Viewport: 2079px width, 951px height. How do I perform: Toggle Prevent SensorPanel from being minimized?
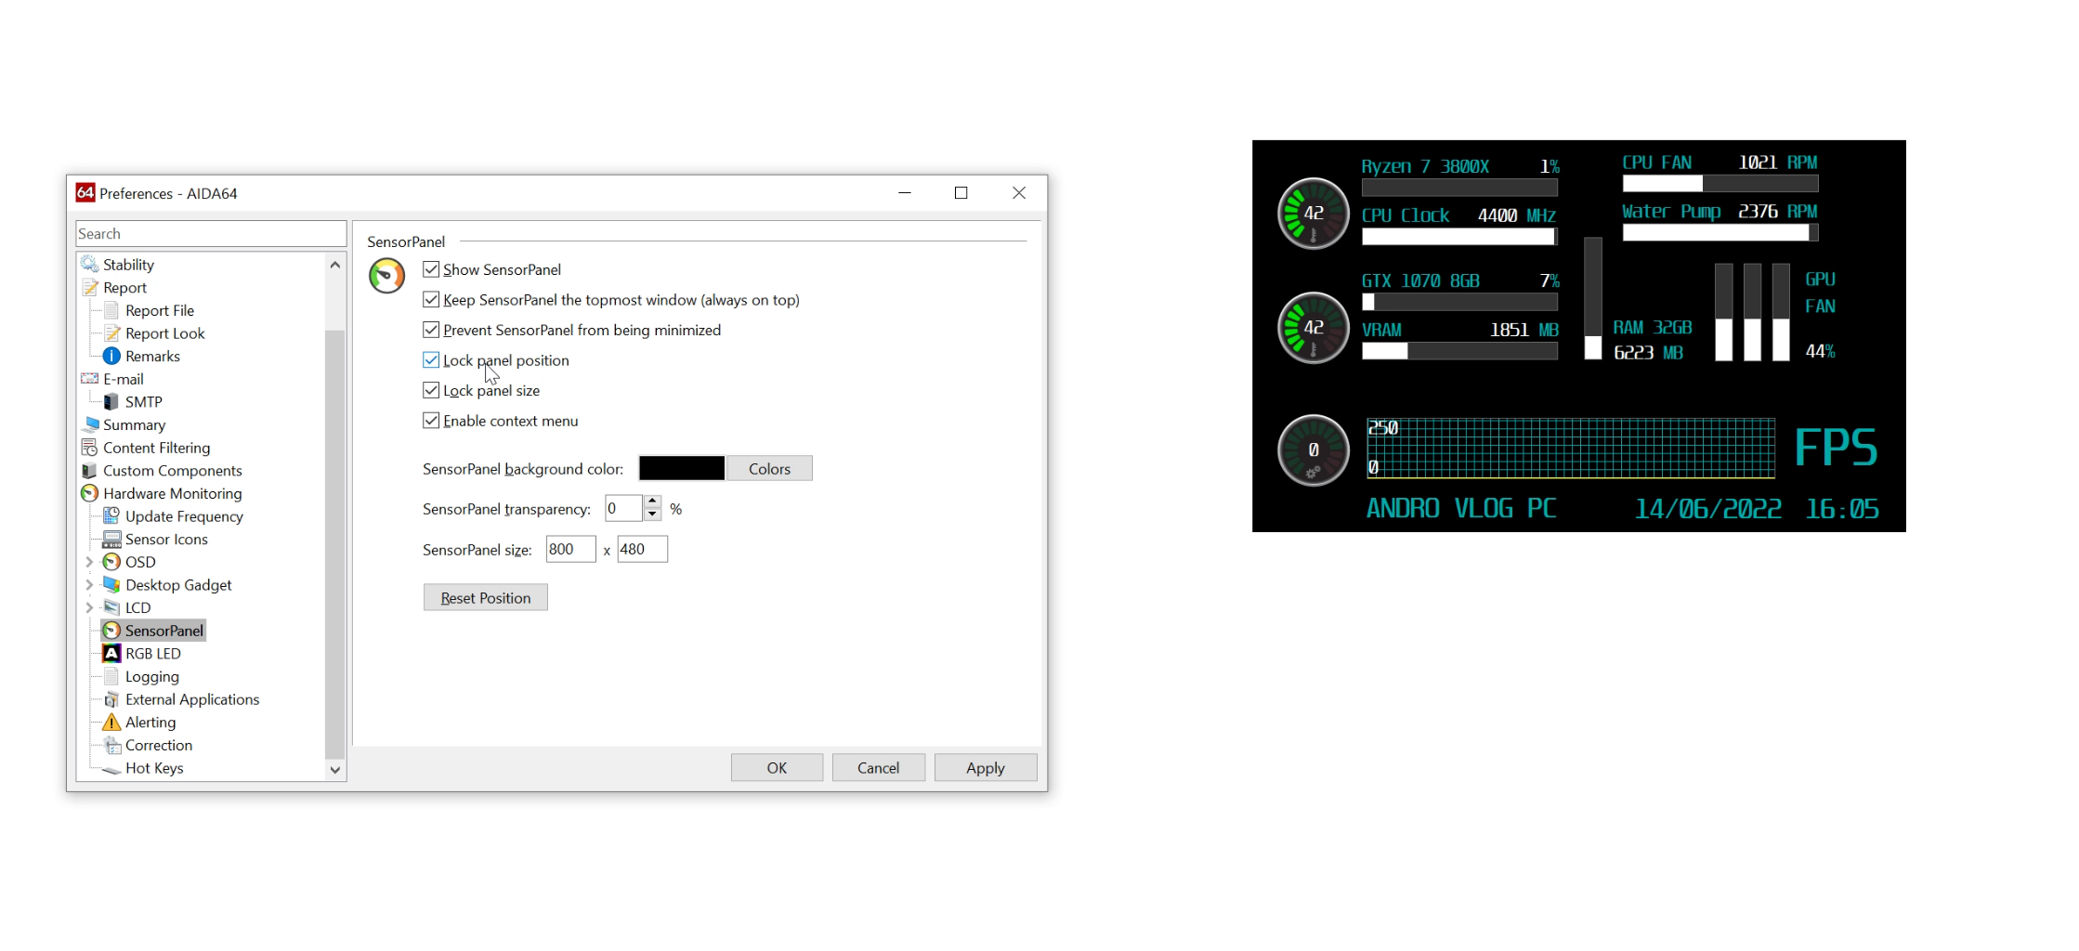click(431, 330)
